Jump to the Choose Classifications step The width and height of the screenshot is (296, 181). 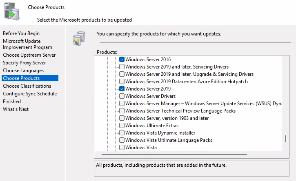pos(27,86)
